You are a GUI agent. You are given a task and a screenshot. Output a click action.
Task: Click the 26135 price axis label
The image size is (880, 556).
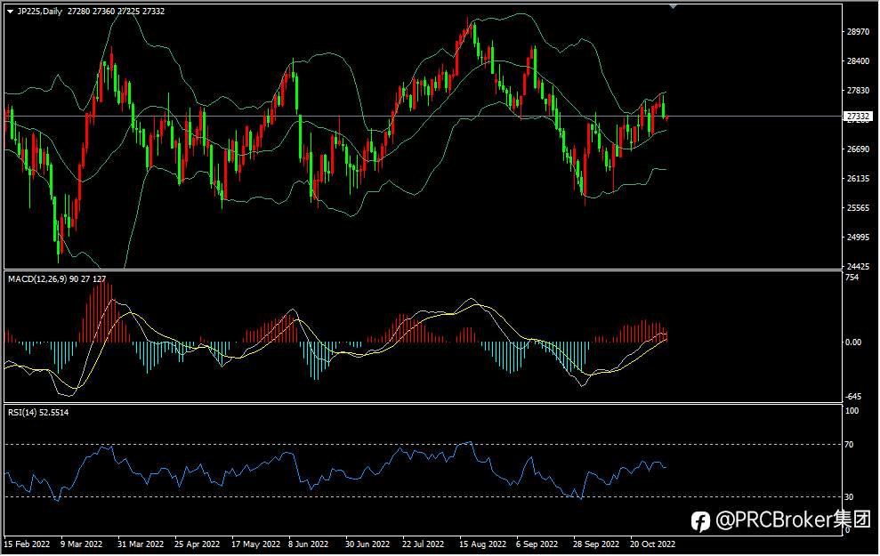(858, 179)
